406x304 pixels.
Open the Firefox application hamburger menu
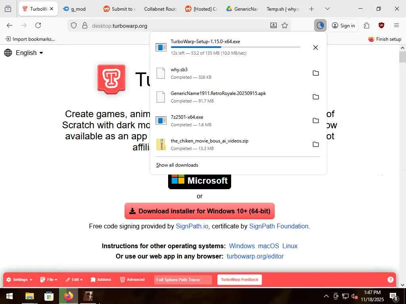click(x=396, y=25)
